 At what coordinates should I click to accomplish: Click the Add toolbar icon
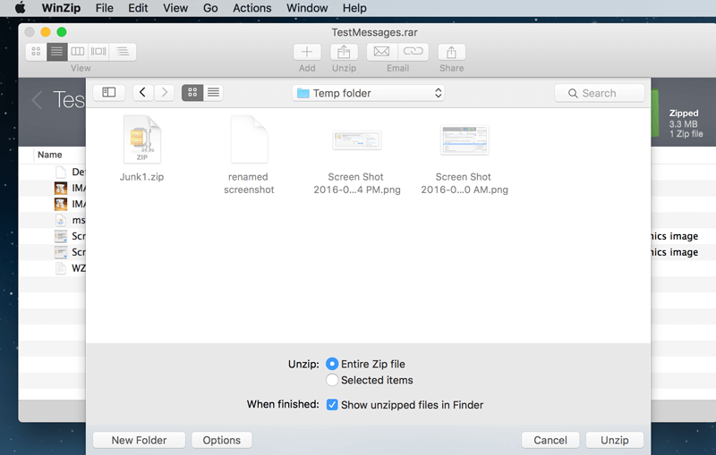(x=307, y=52)
